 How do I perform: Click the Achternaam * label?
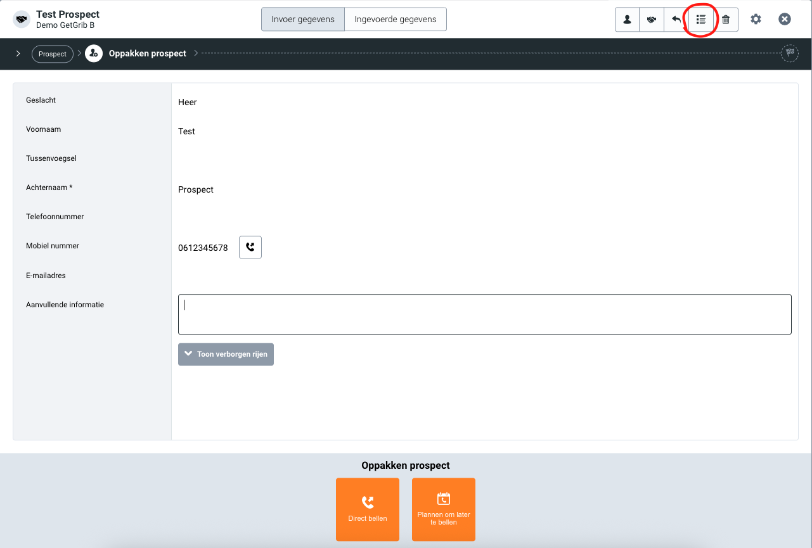49,188
